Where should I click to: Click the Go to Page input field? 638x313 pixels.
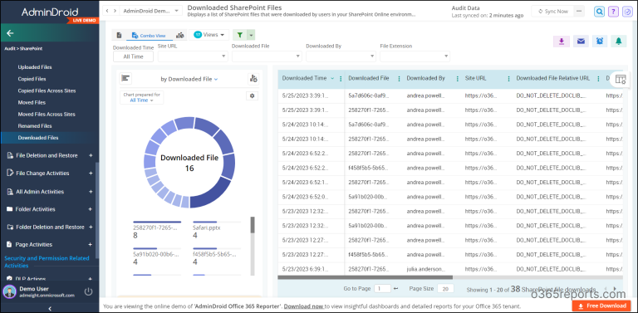click(x=382, y=289)
